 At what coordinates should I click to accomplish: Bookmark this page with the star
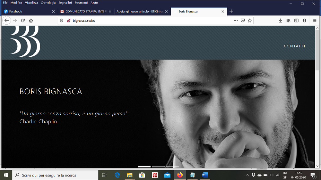[249, 20]
